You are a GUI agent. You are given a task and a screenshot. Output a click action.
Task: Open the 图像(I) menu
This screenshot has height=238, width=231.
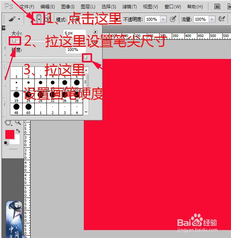(x=68, y=7)
